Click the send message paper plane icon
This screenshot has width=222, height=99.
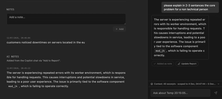coord(216,93)
